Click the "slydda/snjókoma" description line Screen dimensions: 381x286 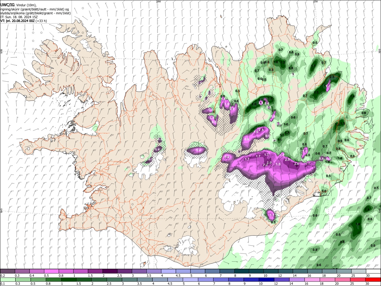pyautogui.click(x=35, y=13)
